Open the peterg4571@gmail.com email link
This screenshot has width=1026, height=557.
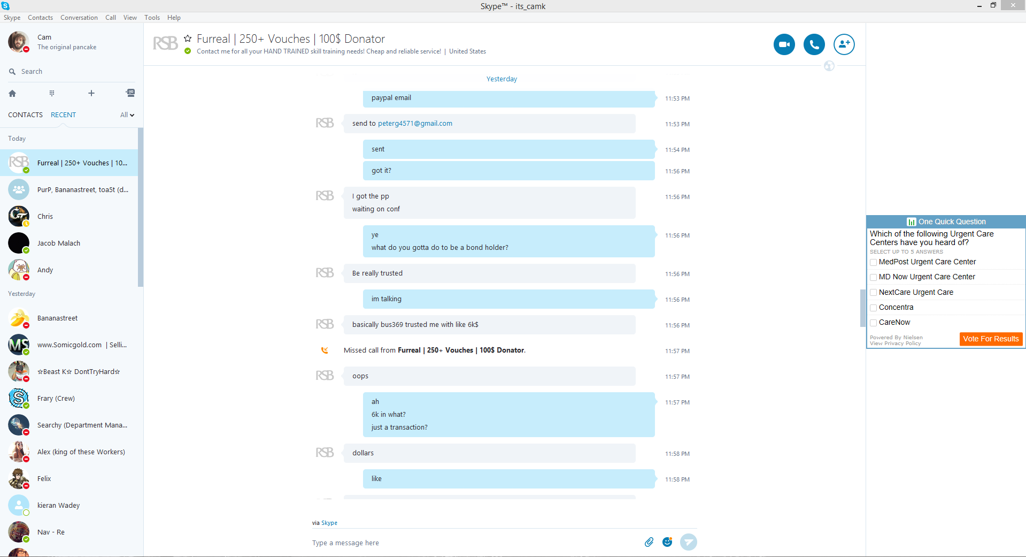coord(415,124)
